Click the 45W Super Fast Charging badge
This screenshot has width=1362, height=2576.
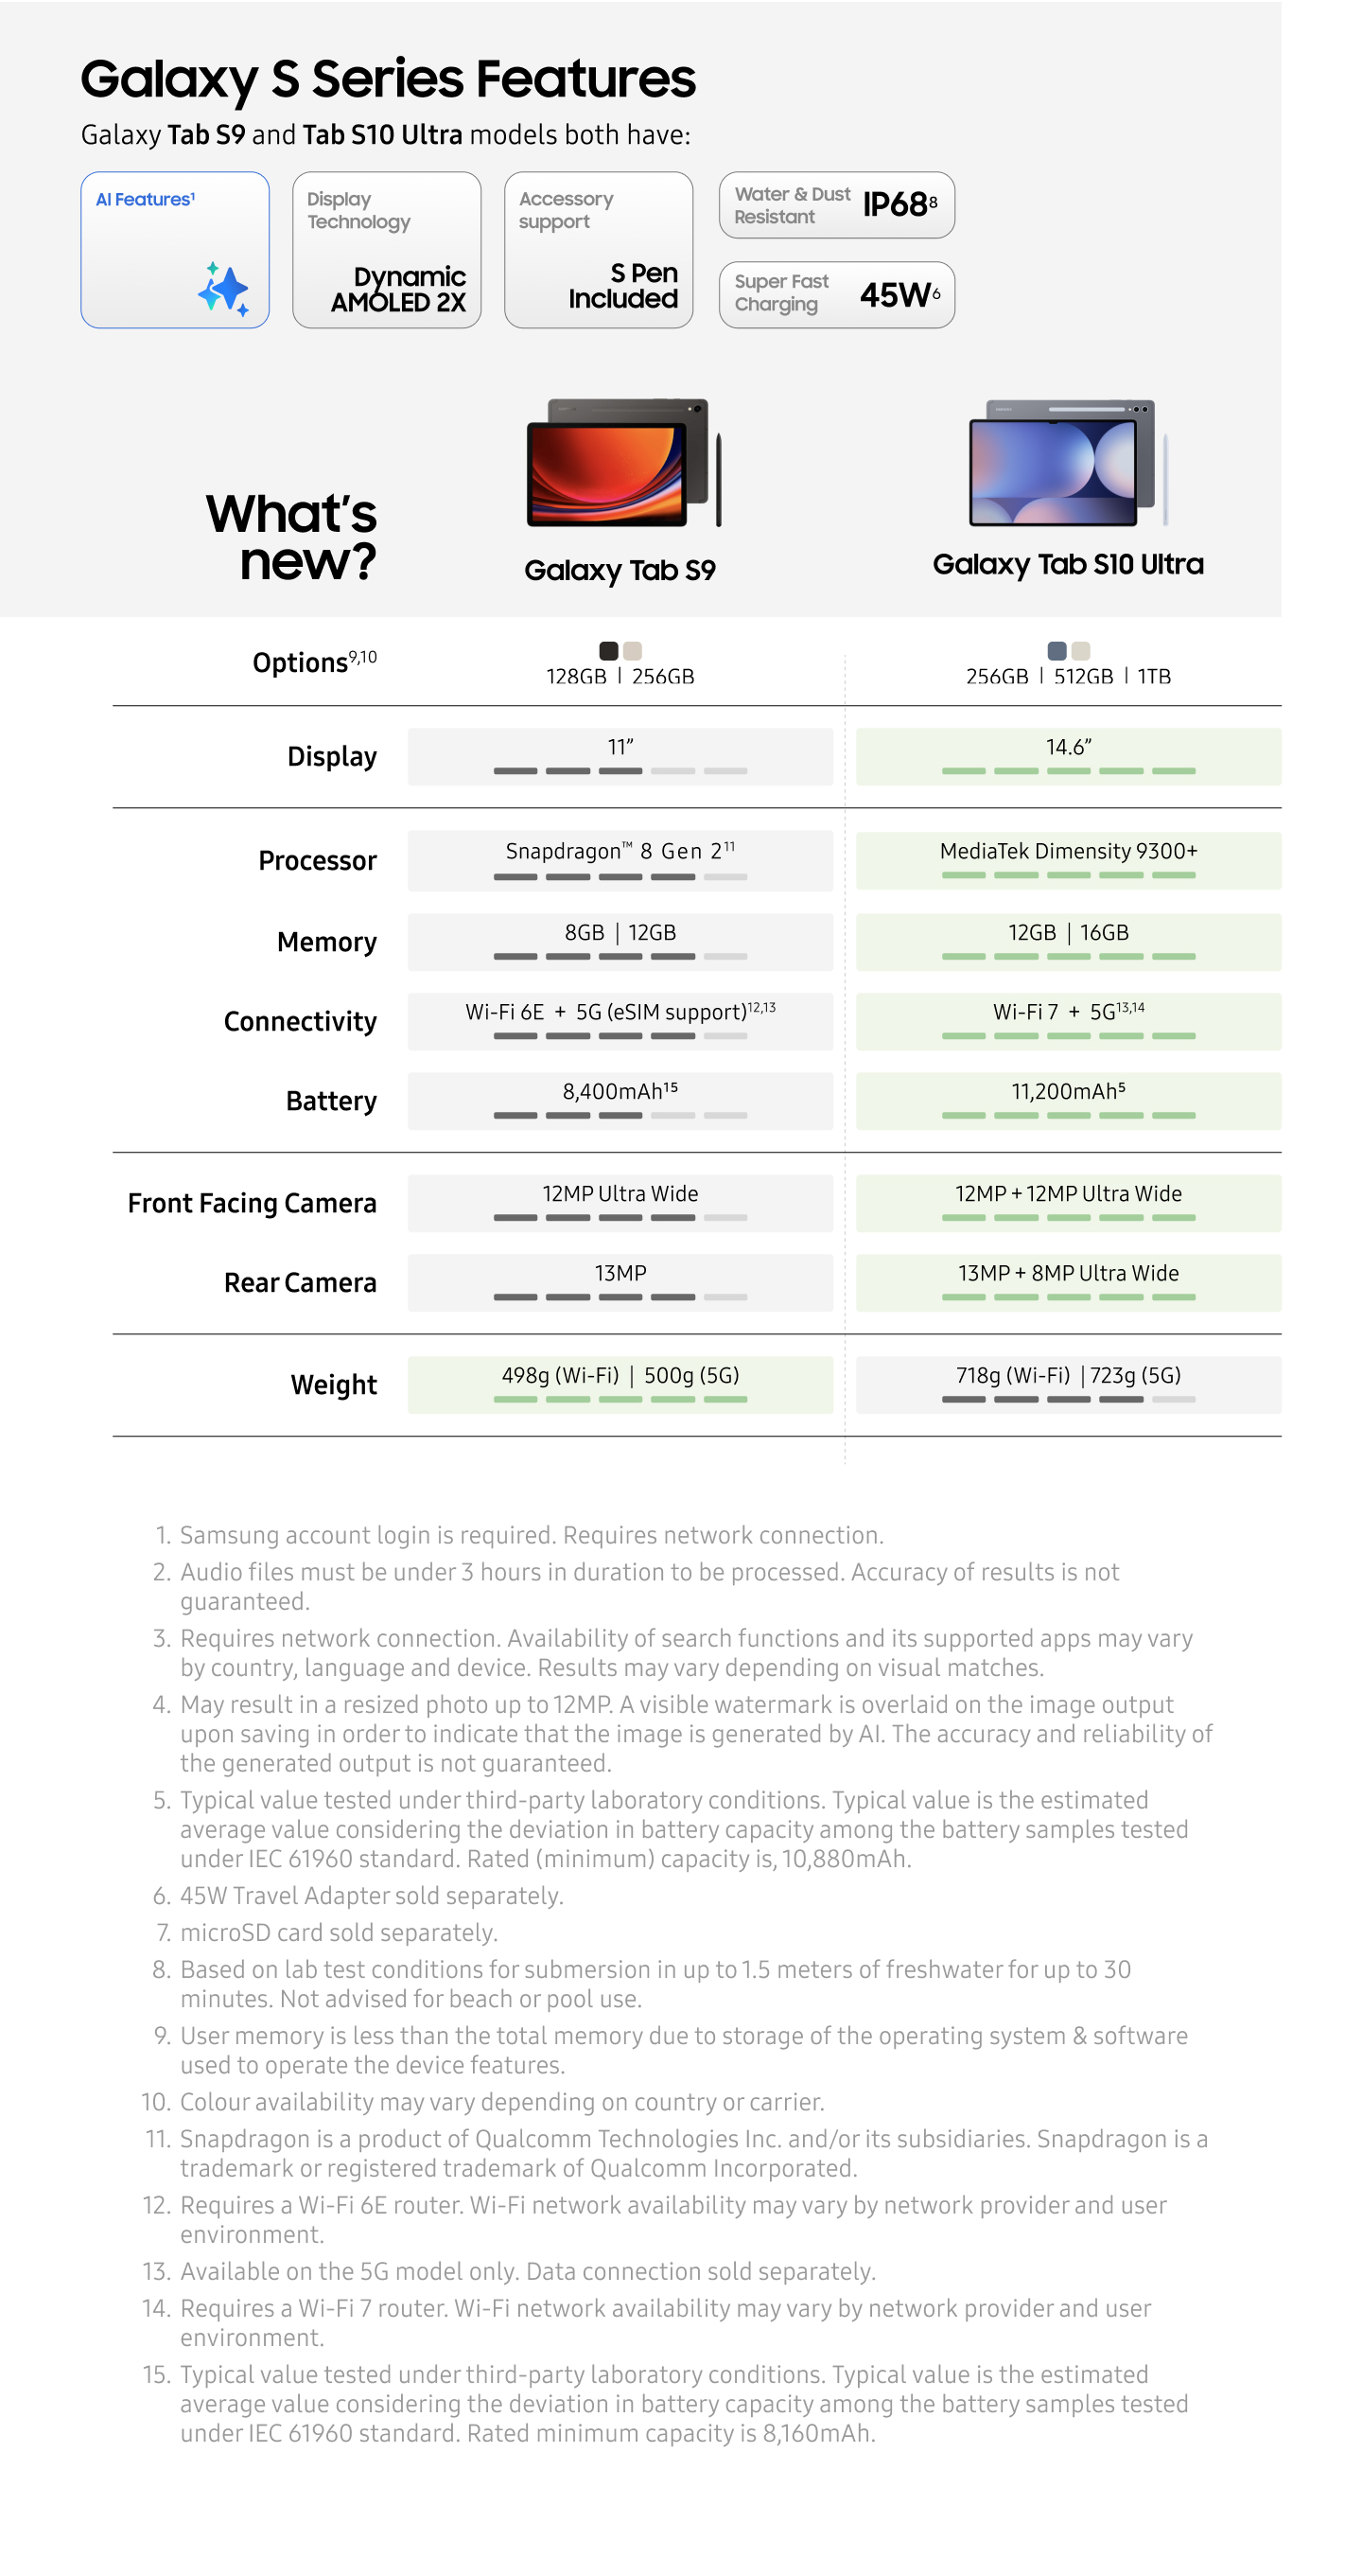835,295
